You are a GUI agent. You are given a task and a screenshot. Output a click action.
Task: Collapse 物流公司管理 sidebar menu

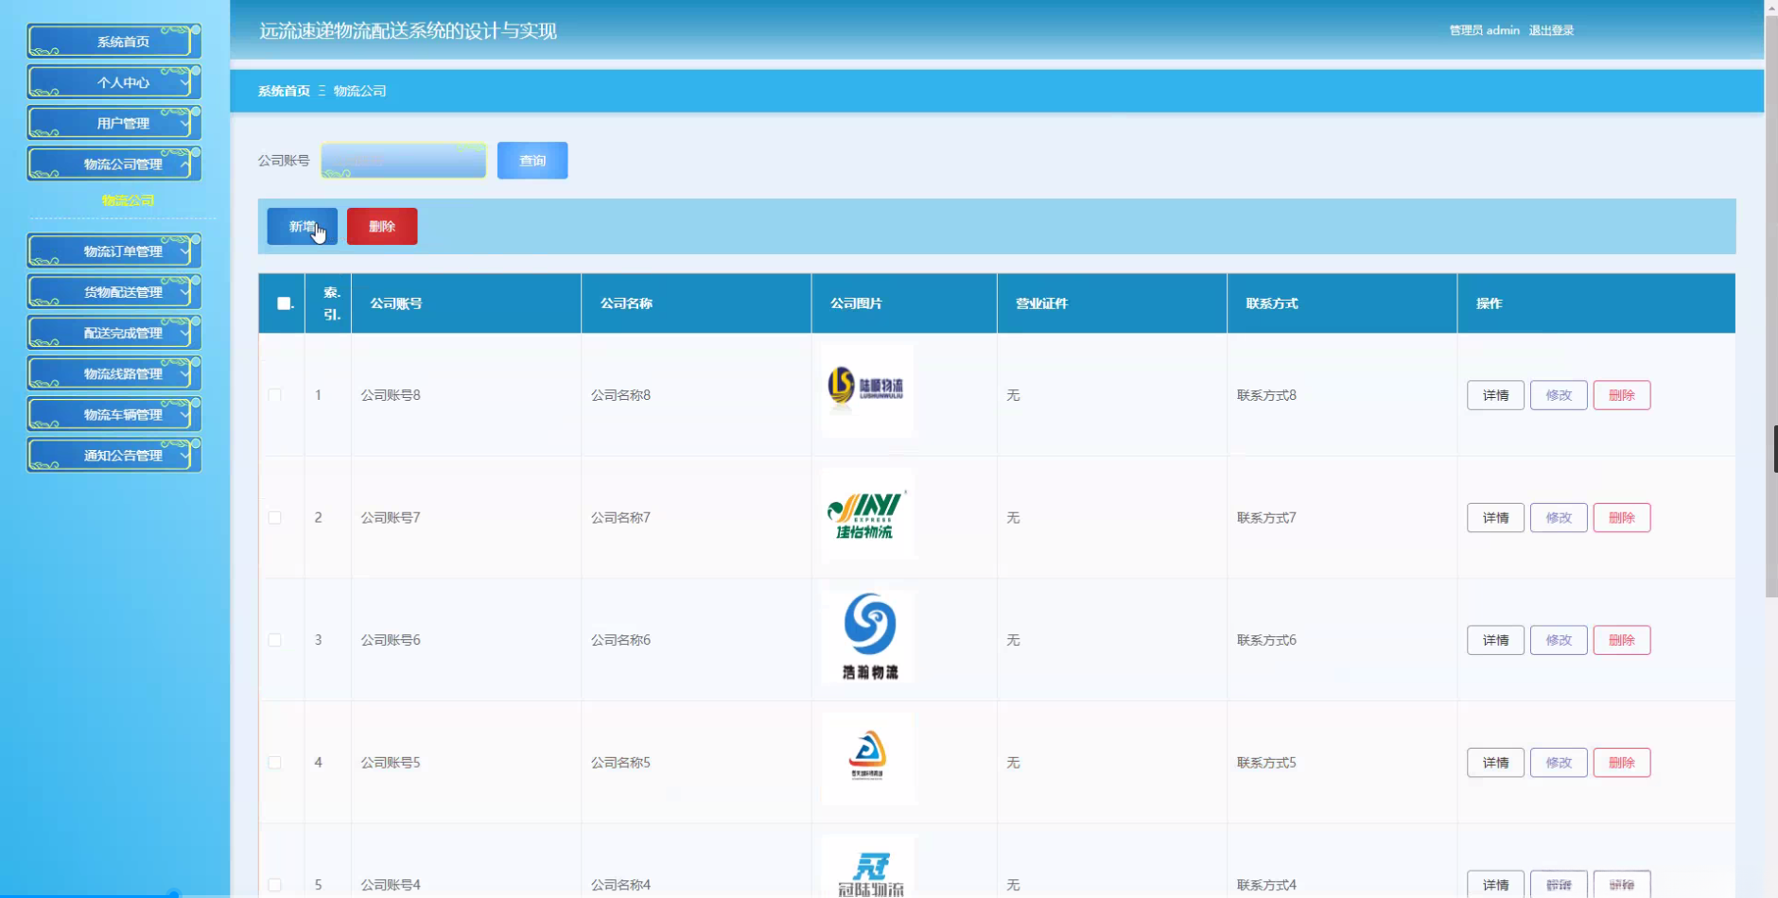click(x=114, y=164)
